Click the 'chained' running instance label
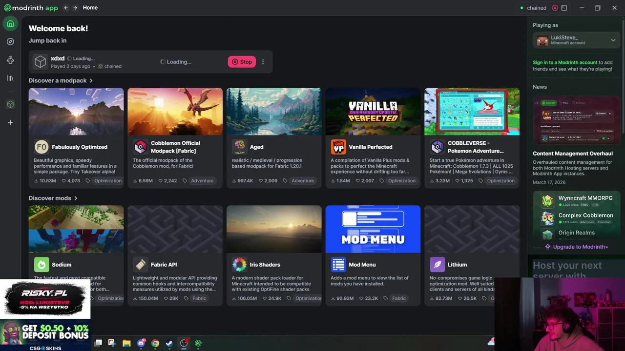This screenshot has height=351, width=625. coord(537,8)
